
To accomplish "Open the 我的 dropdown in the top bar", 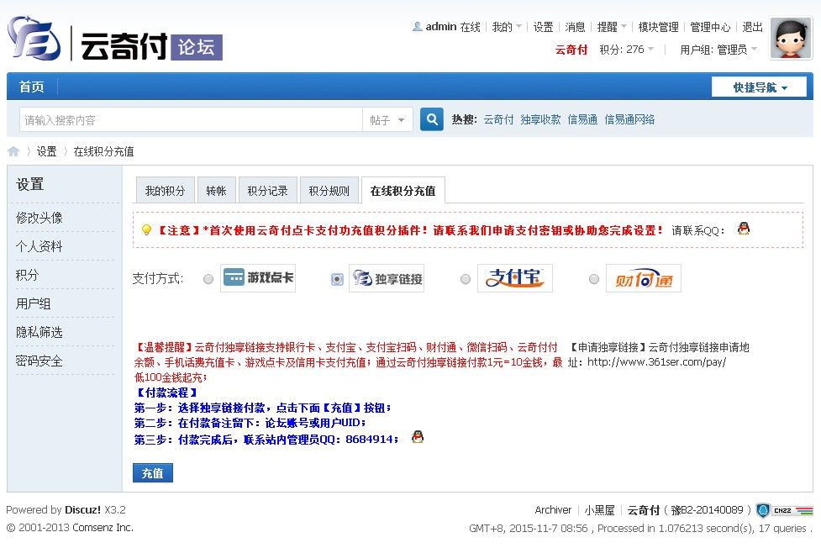I will point(507,27).
